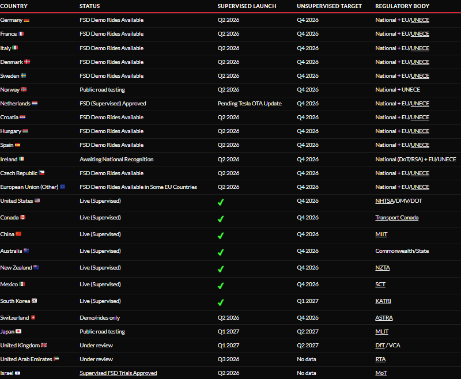The height and width of the screenshot is (379, 461).
Task: Open the UNECE link in Netherlands row
Action: (420, 104)
